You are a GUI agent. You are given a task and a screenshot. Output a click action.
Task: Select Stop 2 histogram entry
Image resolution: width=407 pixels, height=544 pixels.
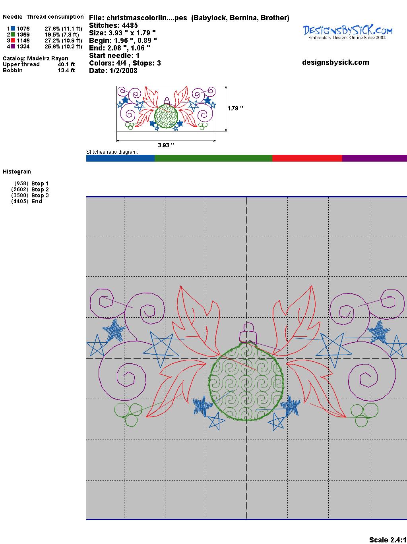[x=40, y=189]
